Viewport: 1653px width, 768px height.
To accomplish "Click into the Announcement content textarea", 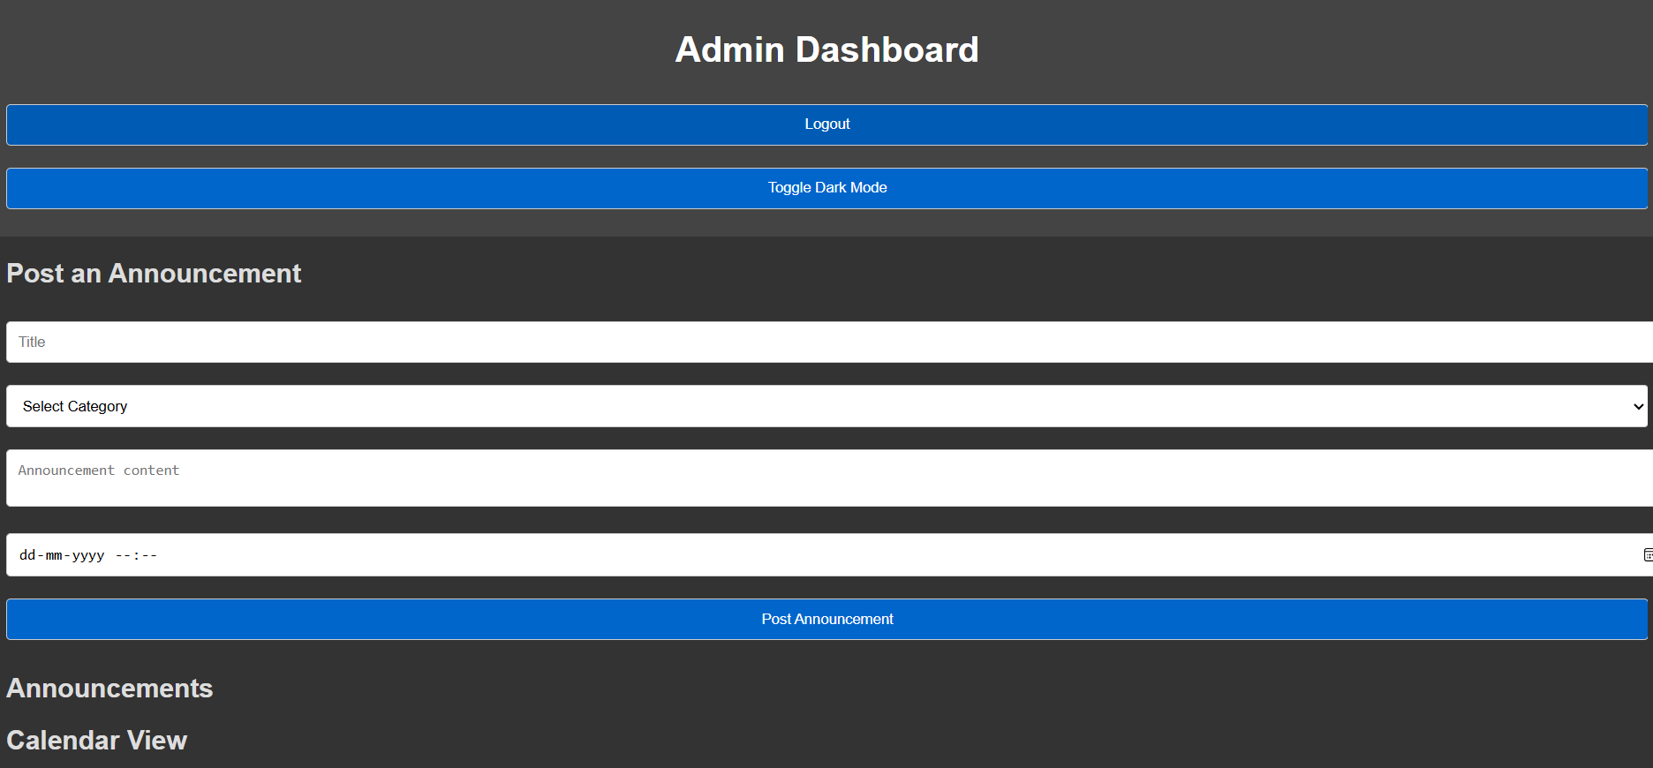I will 826,478.
